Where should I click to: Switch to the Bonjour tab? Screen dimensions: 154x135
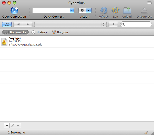pos(60,32)
